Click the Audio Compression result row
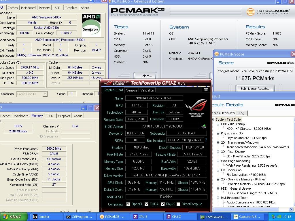Viewport: 295px width, 221px height. pyautogui.click(x=251, y=202)
